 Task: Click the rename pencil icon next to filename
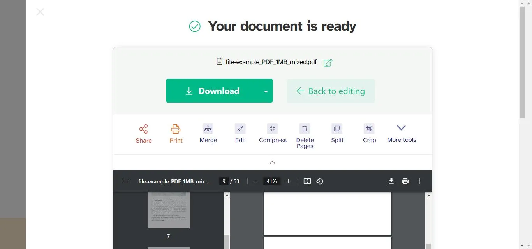tap(328, 62)
